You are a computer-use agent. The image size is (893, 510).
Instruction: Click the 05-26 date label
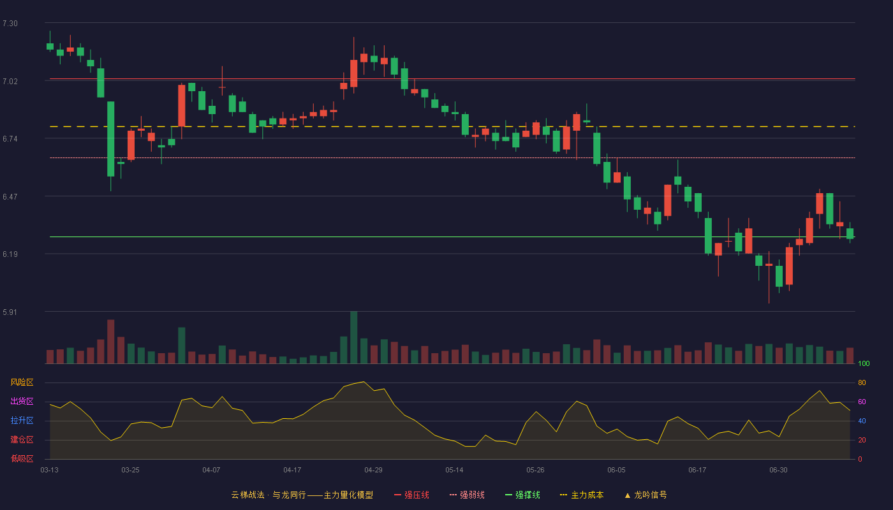point(536,470)
